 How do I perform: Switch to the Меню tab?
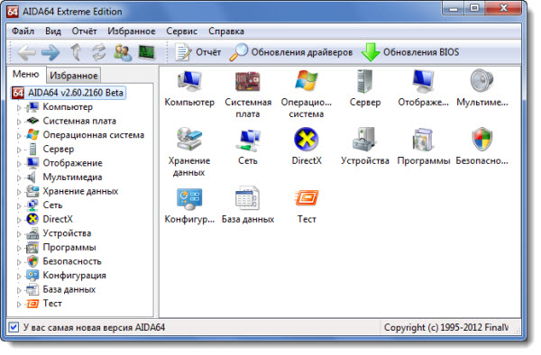pyautogui.click(x=26, y=74)
